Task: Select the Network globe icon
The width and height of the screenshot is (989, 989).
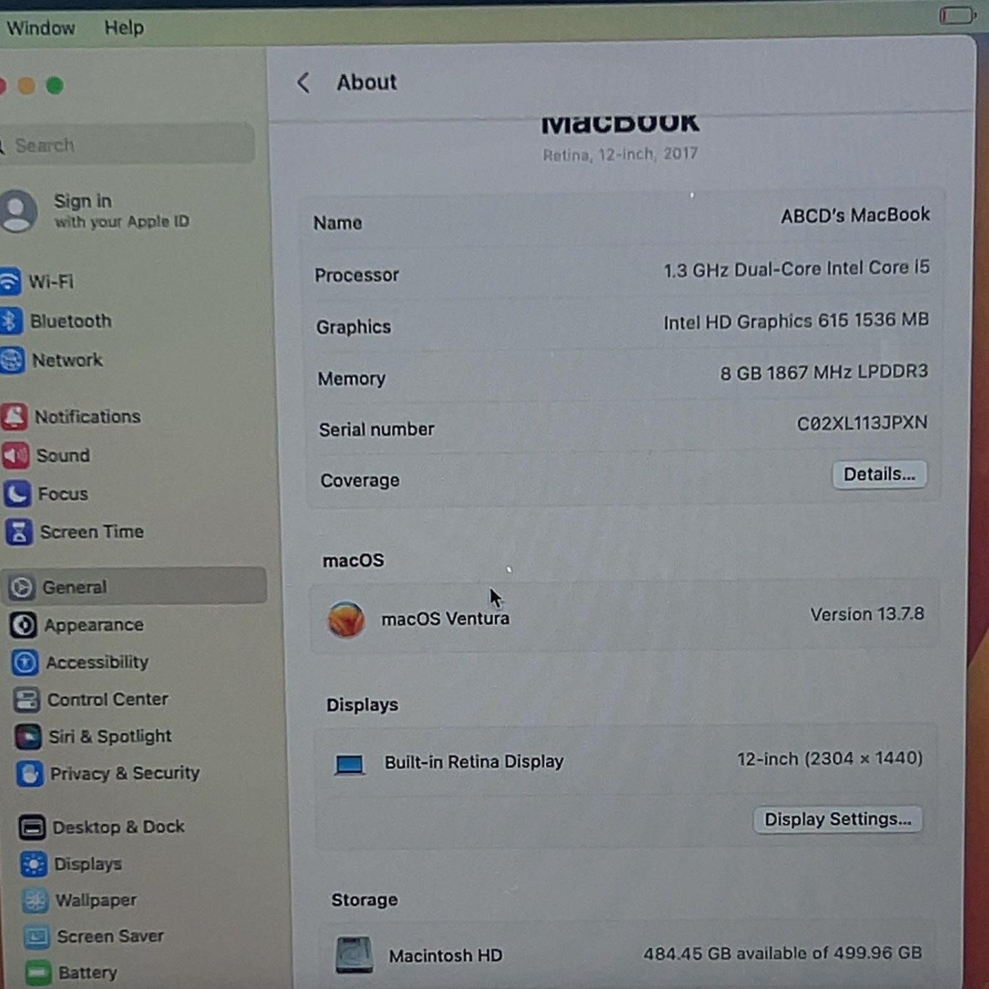Action: pos(12,360)
